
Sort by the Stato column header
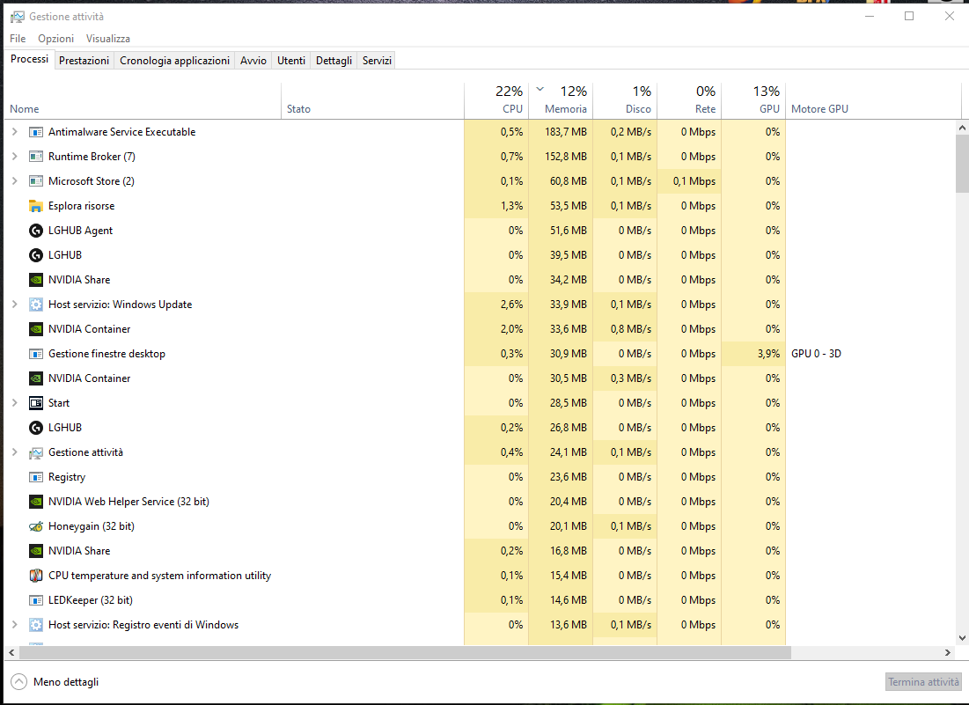pyautogui.click(x=372, y=100)
